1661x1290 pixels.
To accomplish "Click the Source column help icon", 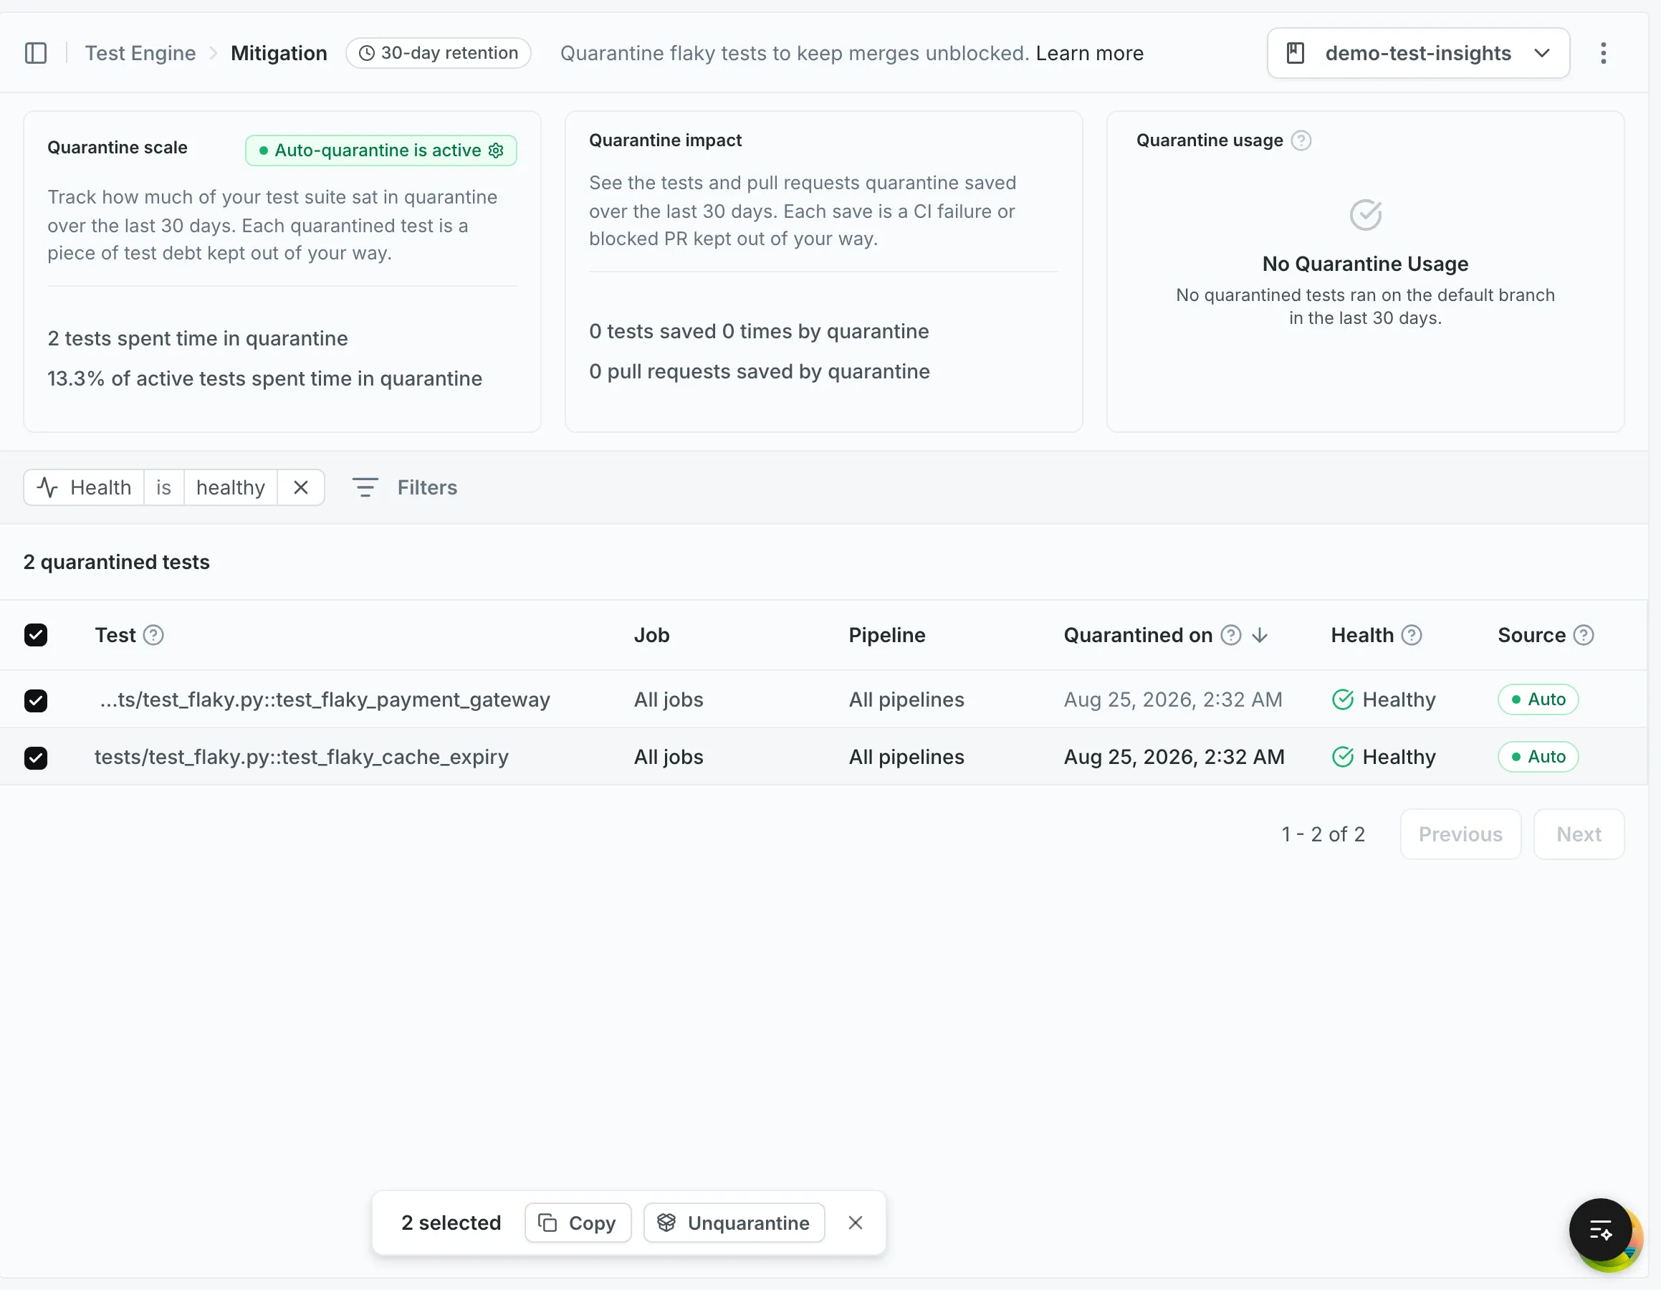I will tap(1584, 635).
